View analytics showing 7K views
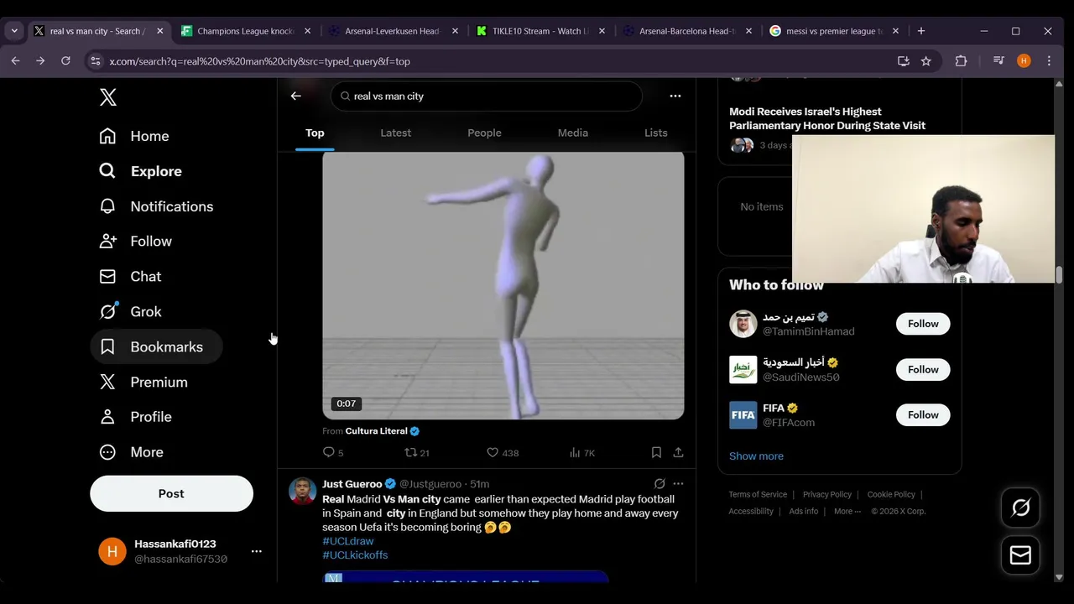The image size is (1074, 604). (581, 453)
